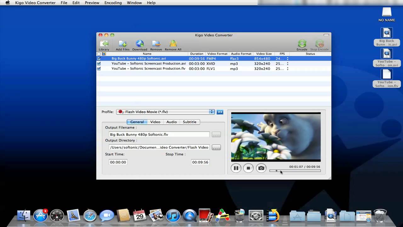
Task: Open the Download toolbar icon
Action: click(x=139, y=45)
